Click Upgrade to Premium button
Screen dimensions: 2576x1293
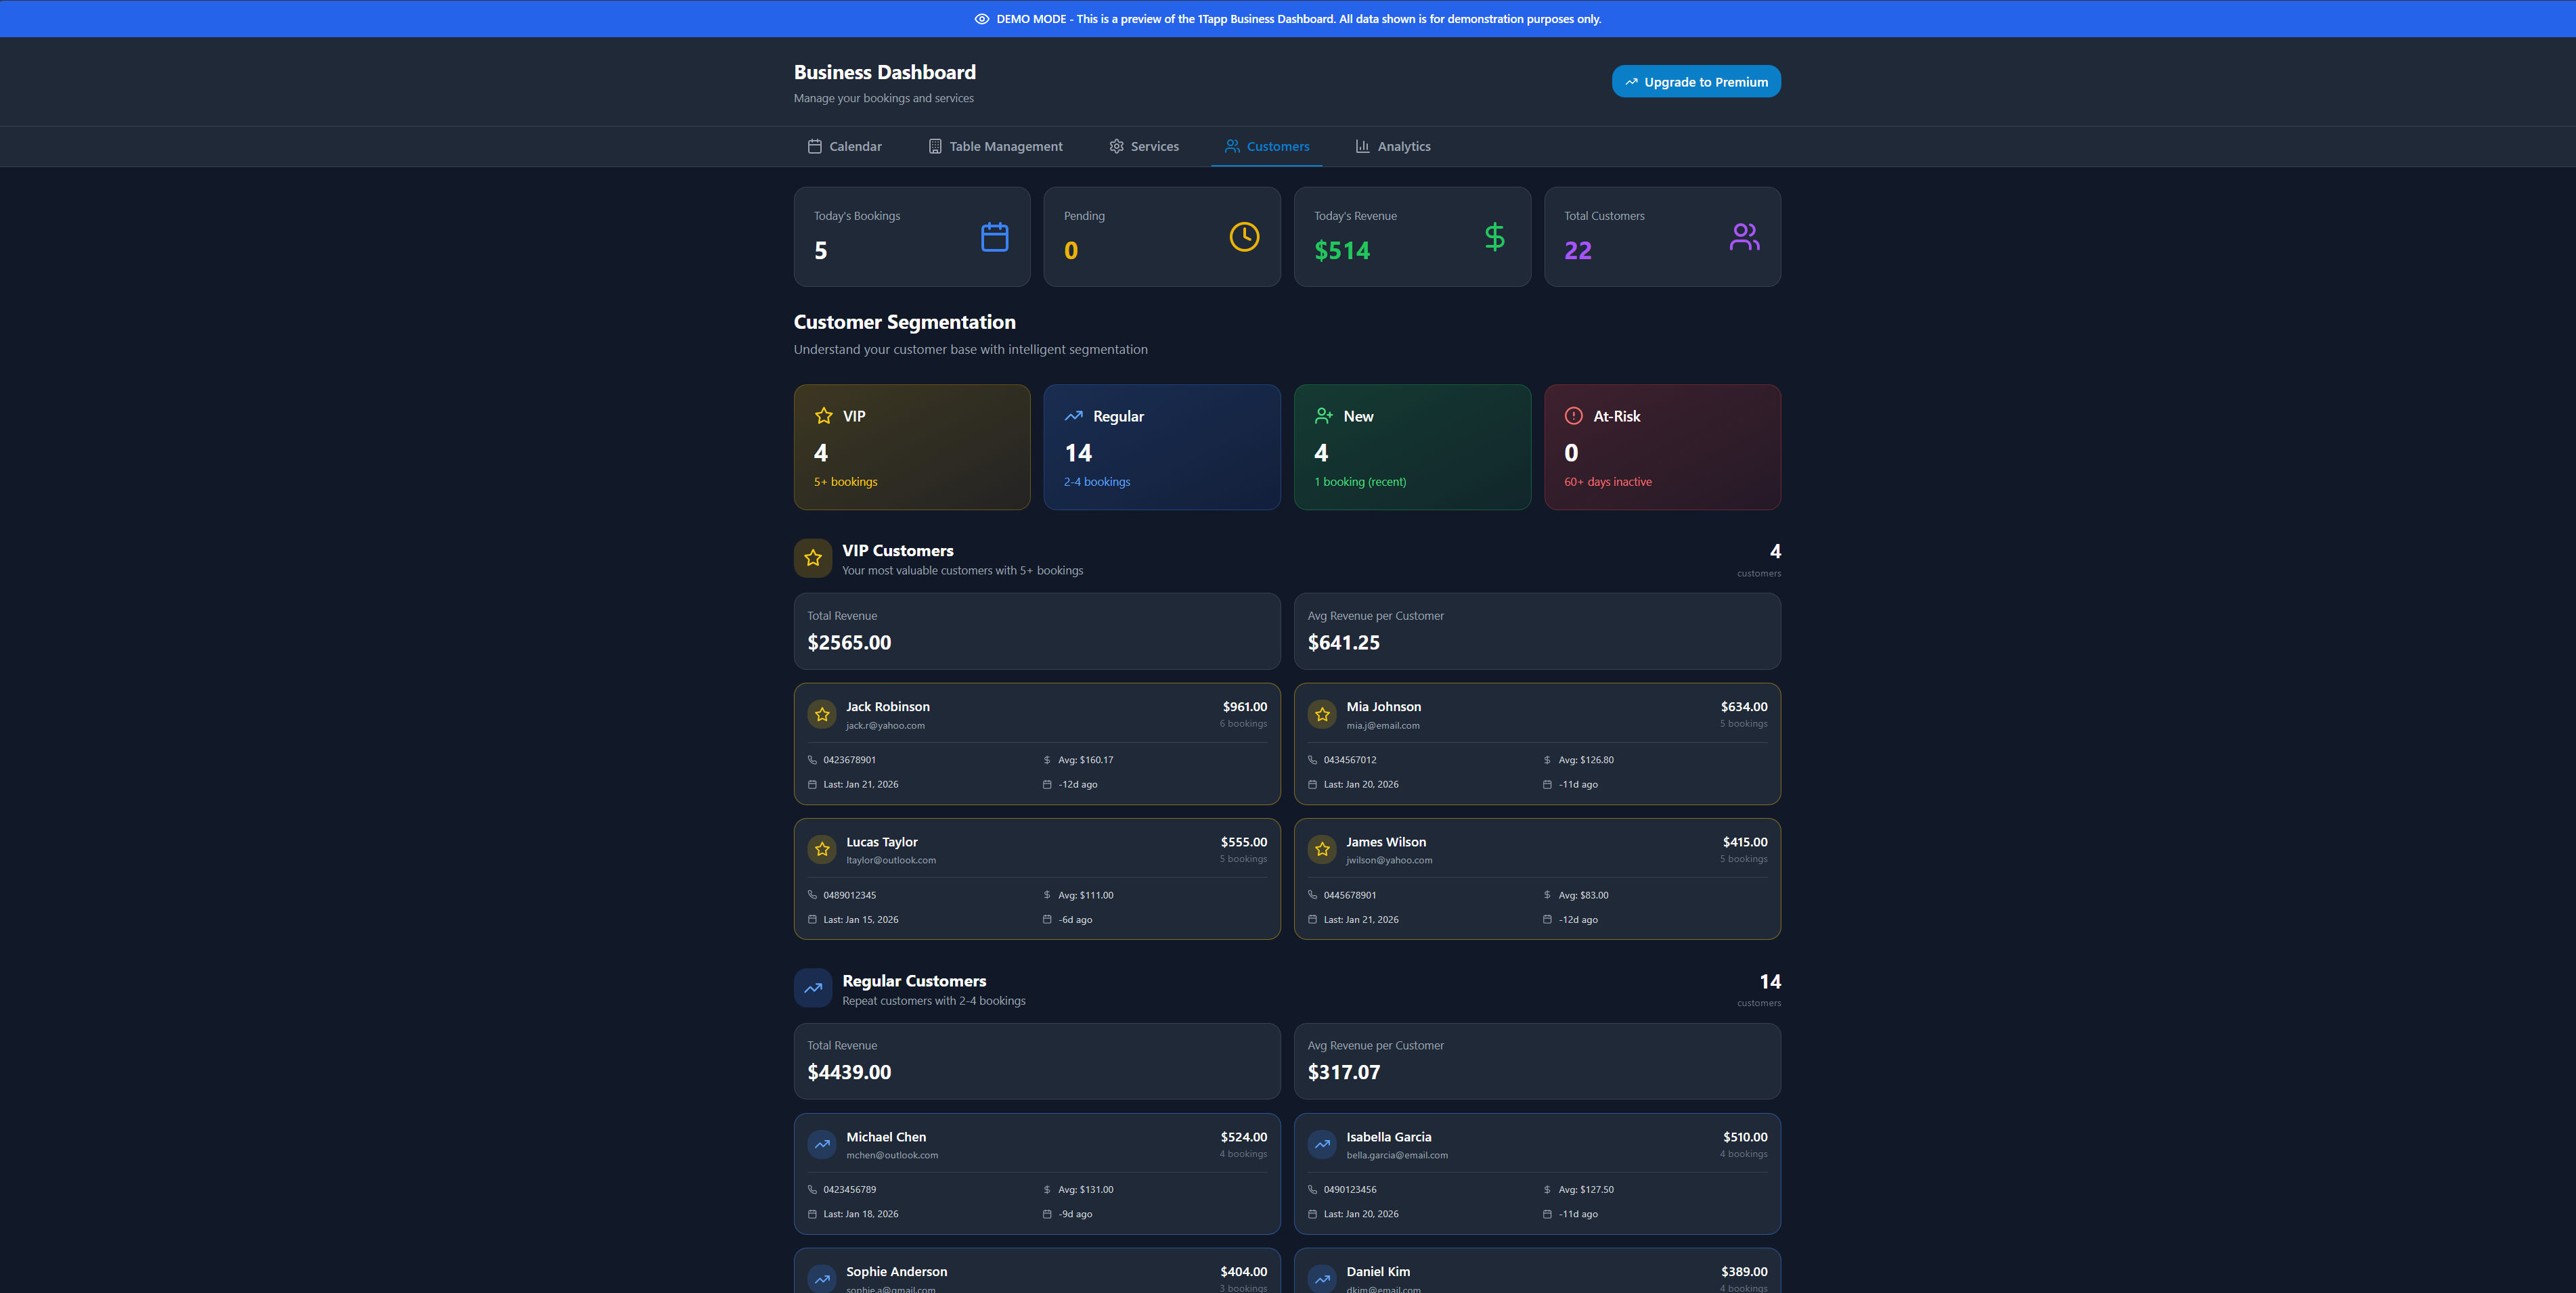pos(1695,82)
